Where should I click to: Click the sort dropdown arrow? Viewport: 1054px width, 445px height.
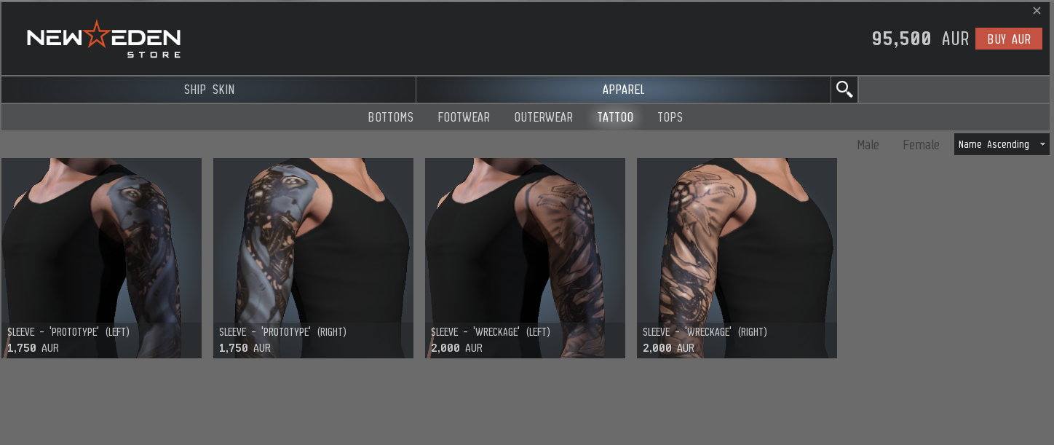pos(1042,144)
